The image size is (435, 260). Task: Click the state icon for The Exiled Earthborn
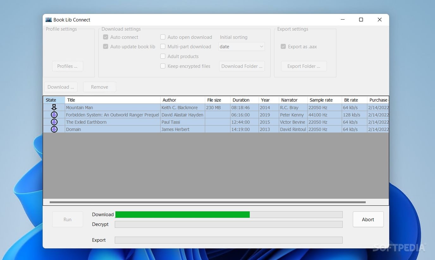pyautogui.click(x=54, y=122)
